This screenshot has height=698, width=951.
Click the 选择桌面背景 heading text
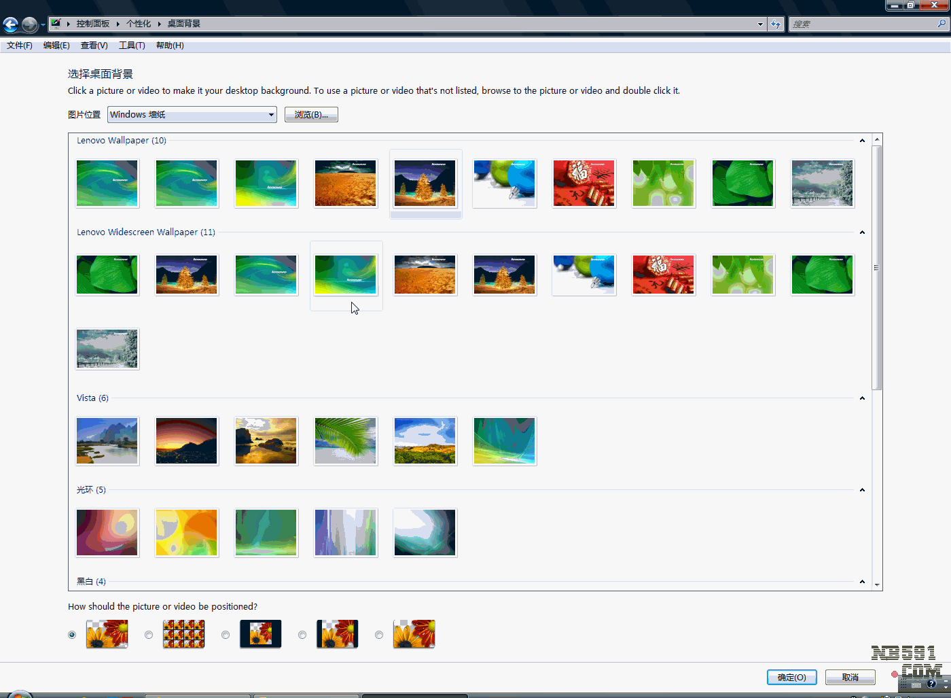101,74
